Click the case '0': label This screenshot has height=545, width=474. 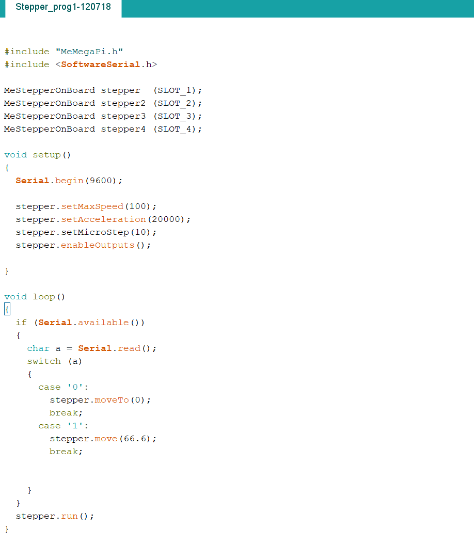pos(64,387)
